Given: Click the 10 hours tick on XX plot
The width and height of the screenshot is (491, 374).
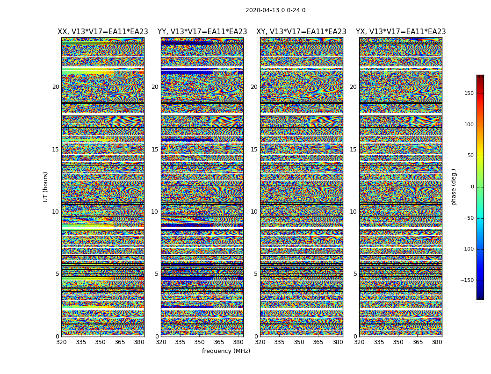Looking at the screenshot, I should (x=56, y=212).
